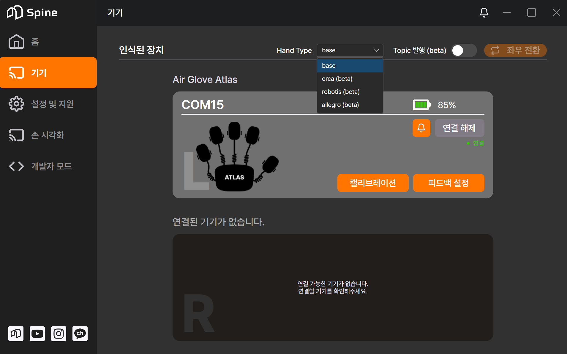Collapse the Hand Type dropdown

tap(350, 50)
